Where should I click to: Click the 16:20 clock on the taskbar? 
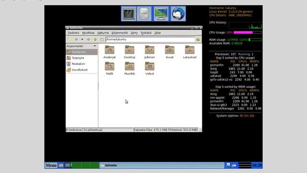[257, 165]
